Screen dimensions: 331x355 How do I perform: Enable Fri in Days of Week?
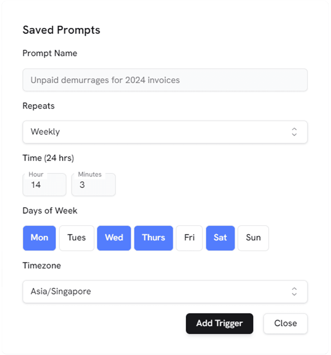[189, 238]
